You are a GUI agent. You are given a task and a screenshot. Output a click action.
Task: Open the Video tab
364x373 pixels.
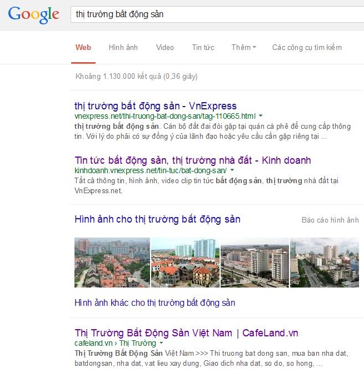click(165, 47)
